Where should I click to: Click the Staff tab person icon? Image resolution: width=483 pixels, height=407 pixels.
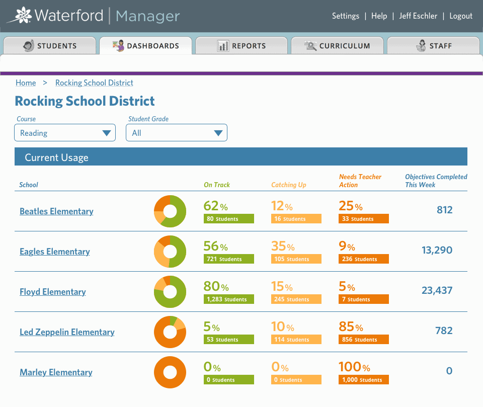[421, 46]
